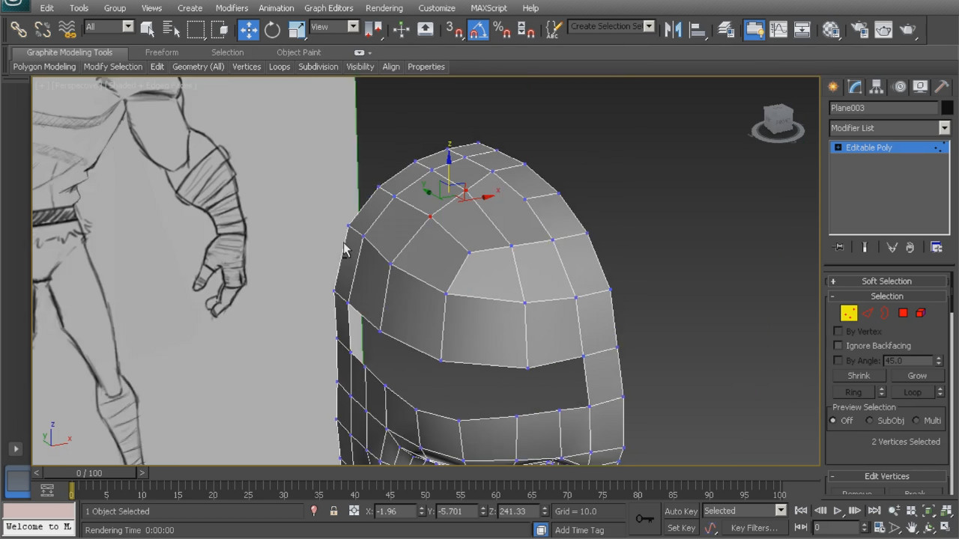Click the Grow selection button
Screen dimensions: 959x539
[917, 376]
